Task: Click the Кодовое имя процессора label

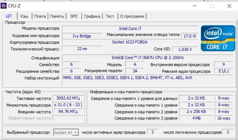Action: pos(36,36)
